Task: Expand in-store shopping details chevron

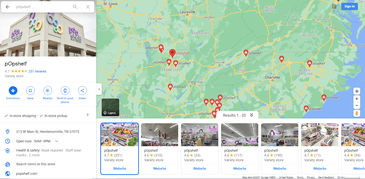Action: point(88,115)
